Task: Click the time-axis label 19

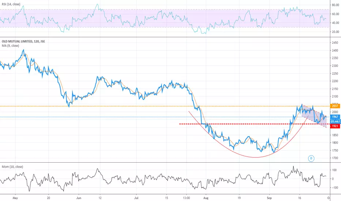Action: [x=239, y=198]
